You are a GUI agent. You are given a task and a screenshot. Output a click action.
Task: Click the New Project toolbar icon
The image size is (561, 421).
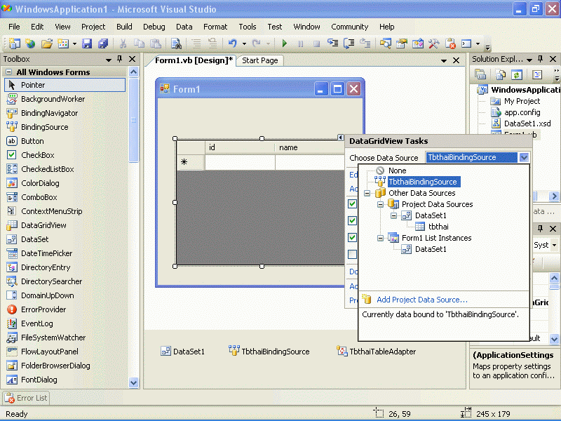pyautogui.click(x=14, y=44)
